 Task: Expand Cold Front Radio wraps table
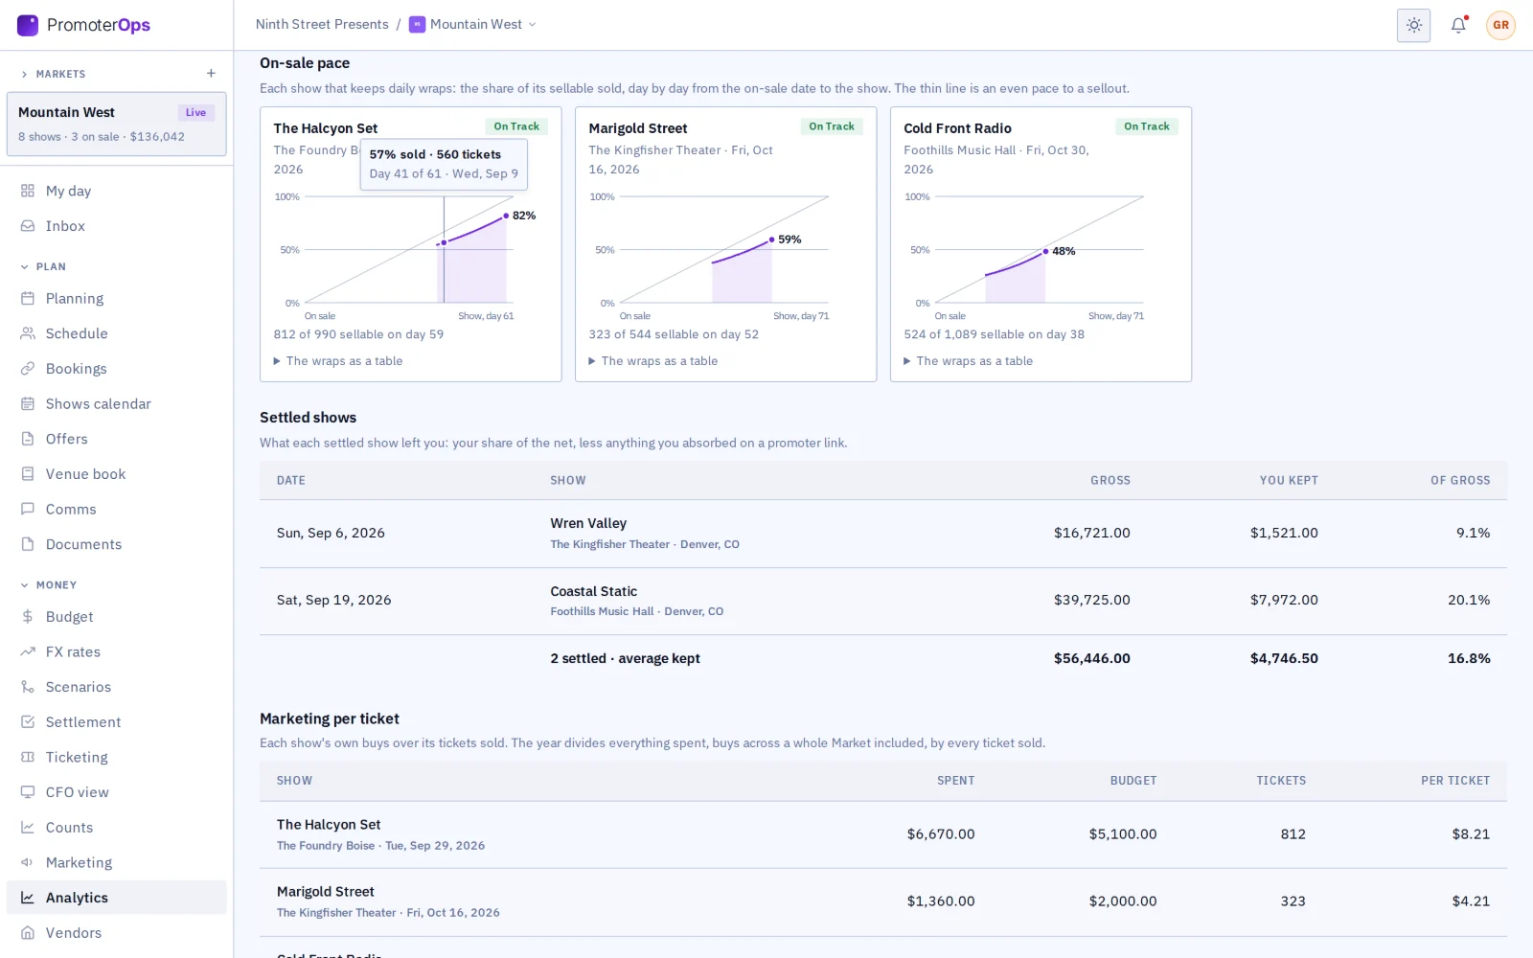coord(969,361)
